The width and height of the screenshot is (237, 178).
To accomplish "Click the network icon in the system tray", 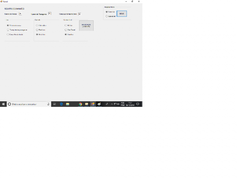I will click(115, 104).
